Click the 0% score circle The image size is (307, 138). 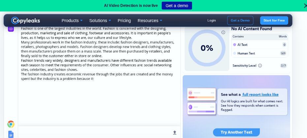coord(207,48)
